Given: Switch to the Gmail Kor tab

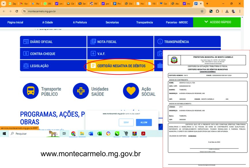Looking at the screenshot, I should (24, 3).
